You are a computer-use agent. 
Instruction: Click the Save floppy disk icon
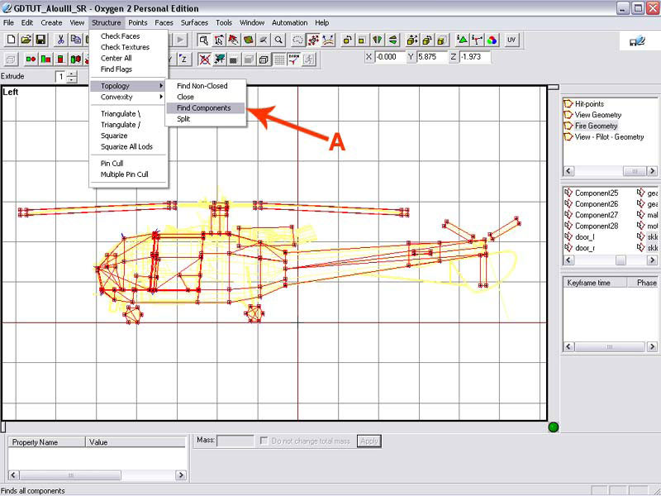tap(40, 40)
